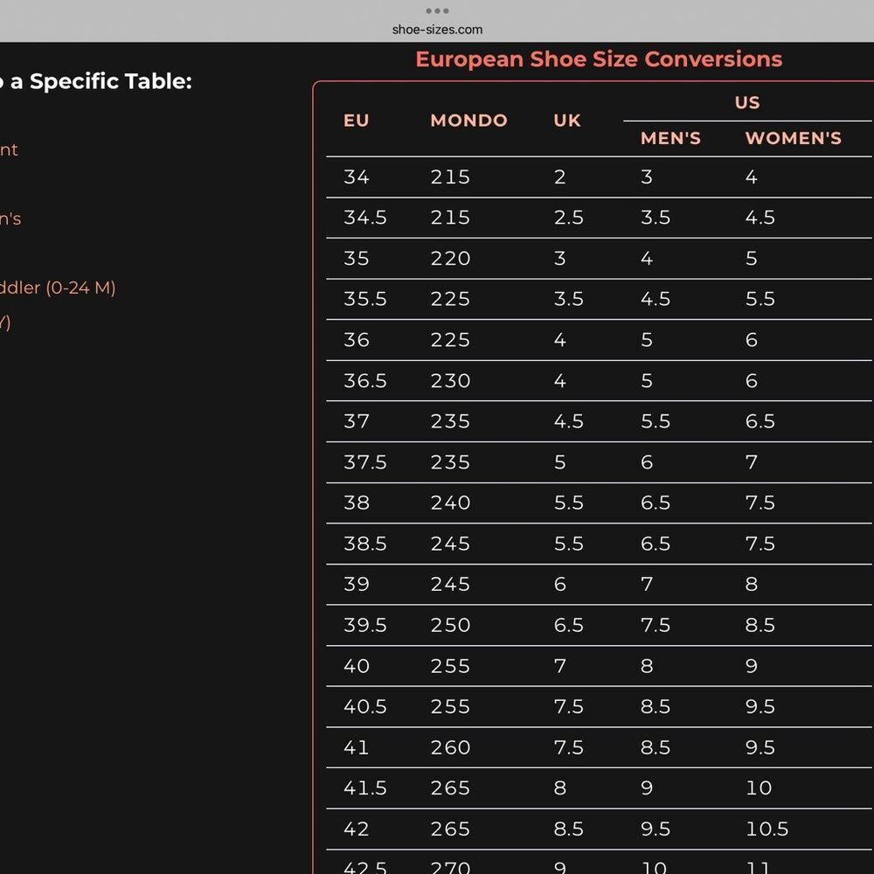Image resolution: width=874 pixels, height=874 pixels.
Task: Click the UK column header
Action: 567,121
